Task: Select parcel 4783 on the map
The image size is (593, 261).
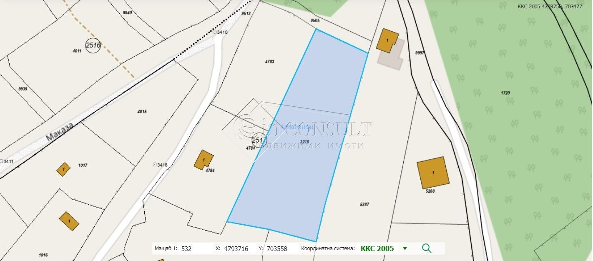Action: [x=269, y=62]
